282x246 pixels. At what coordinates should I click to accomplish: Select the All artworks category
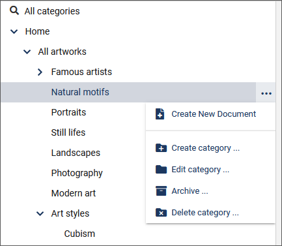(x=62, y=52)
